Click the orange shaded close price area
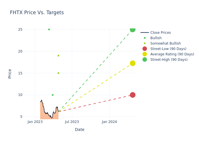The height and width of the screenshot is (142, 199). click(42, 112)
